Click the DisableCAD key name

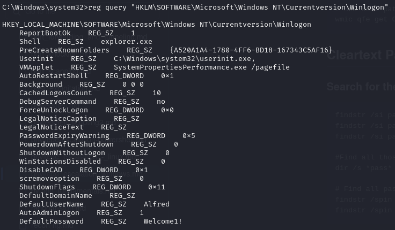(41, 170)
